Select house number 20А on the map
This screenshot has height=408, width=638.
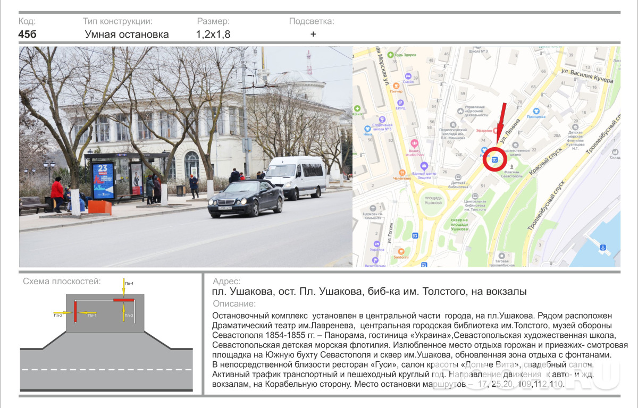[558, 135]
